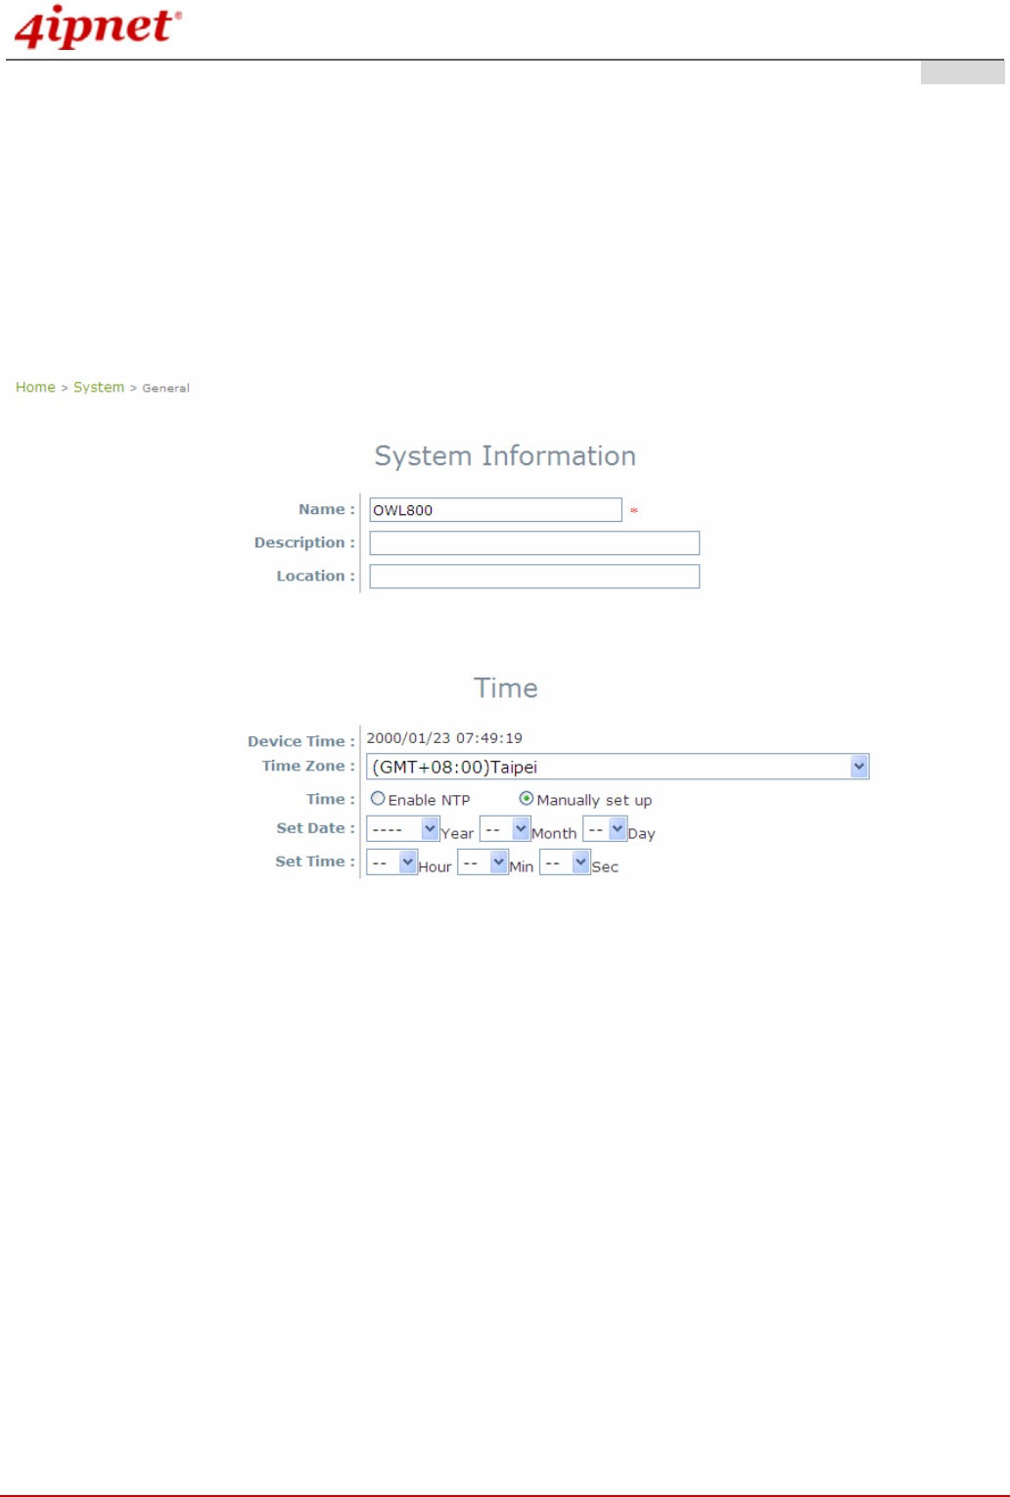Screen dimensions: 1010x1497
Task: Open the Year dropdown in Set Date
Action: pyautogui.click(x=402, y=829)
